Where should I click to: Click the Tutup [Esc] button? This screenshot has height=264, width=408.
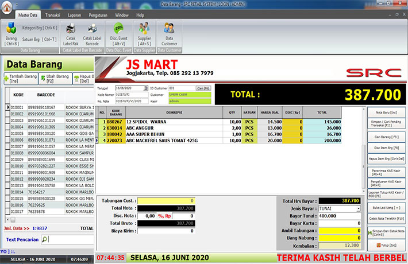386,245
